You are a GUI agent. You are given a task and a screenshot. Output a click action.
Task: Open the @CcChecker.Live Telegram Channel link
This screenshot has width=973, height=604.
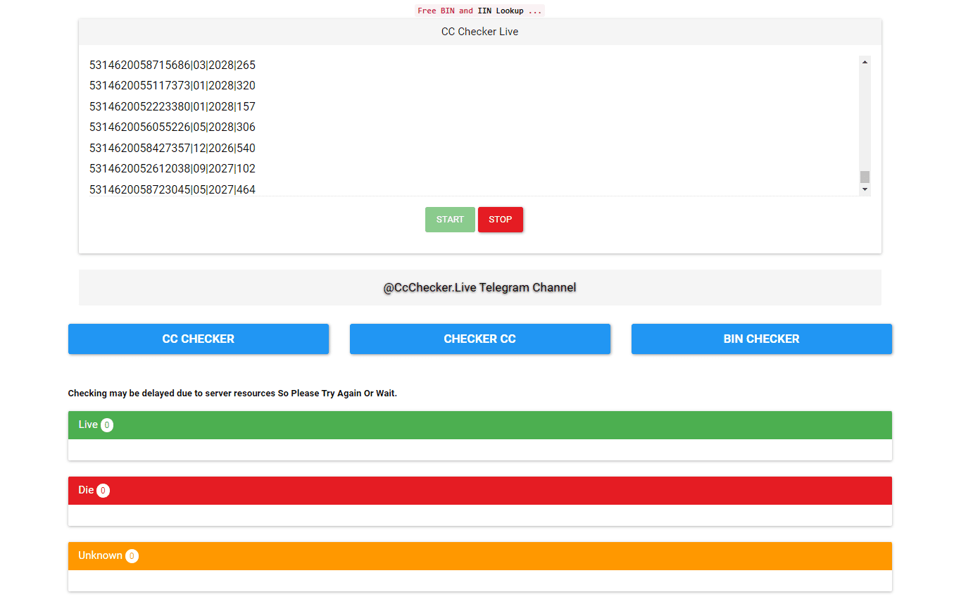[479, 287]
